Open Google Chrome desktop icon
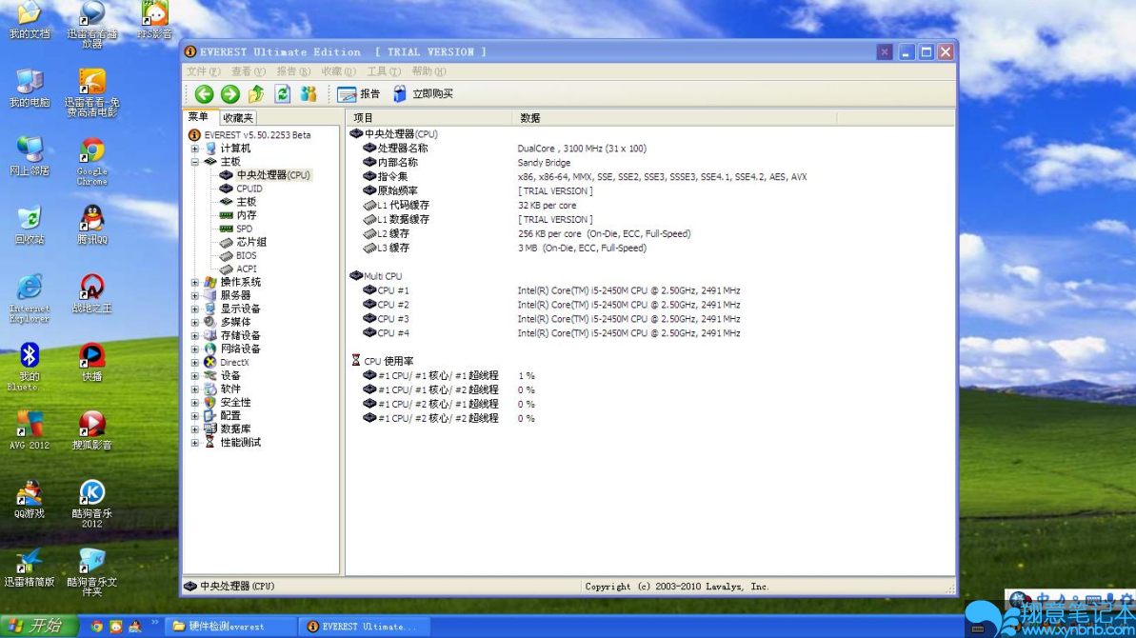 (x=92, y=161)
